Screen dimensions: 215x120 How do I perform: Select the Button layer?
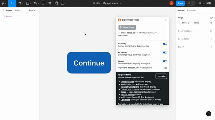9,16
